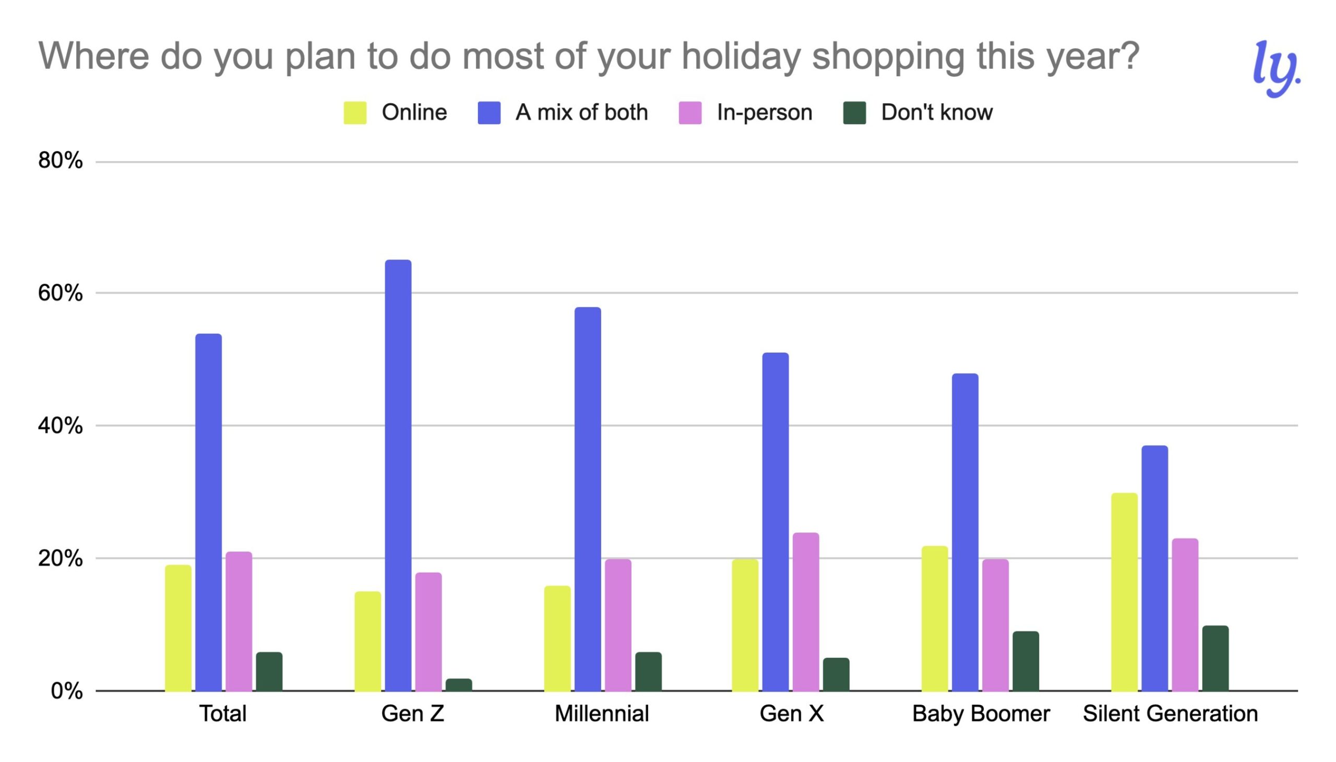The image size is (1336, 762).
Task: Select the Don't know legend label
Action: coord(937,113)
